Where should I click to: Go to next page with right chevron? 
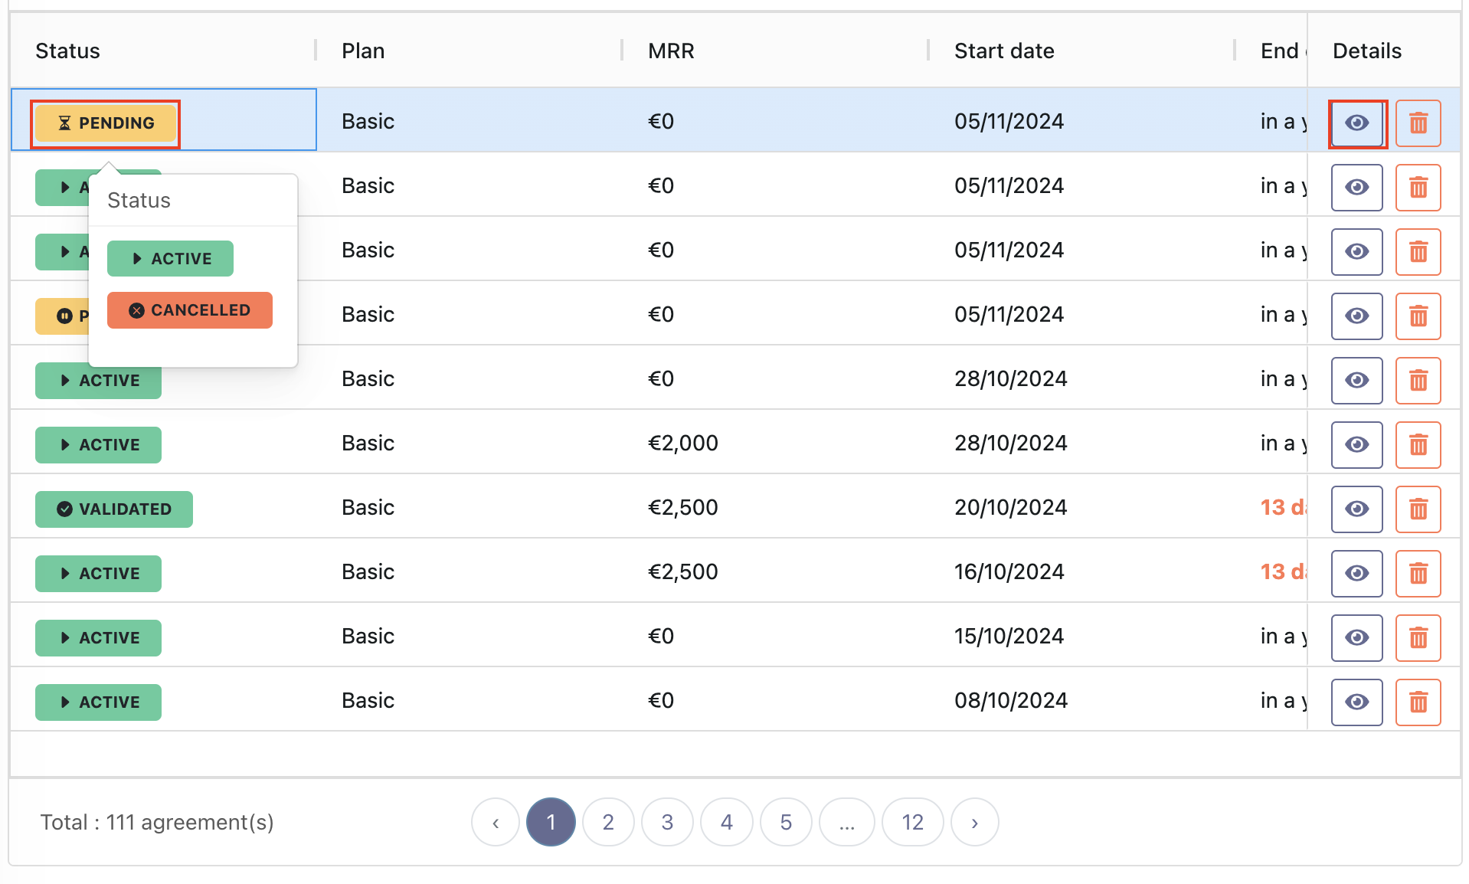(x=974, y=822)
